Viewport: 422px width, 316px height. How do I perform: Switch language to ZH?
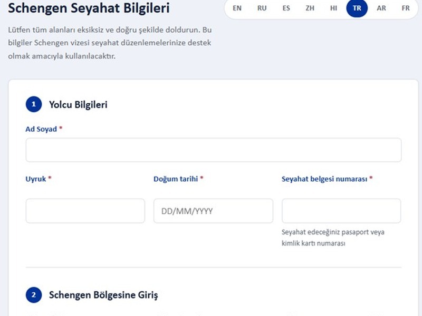tap(310, 8)
